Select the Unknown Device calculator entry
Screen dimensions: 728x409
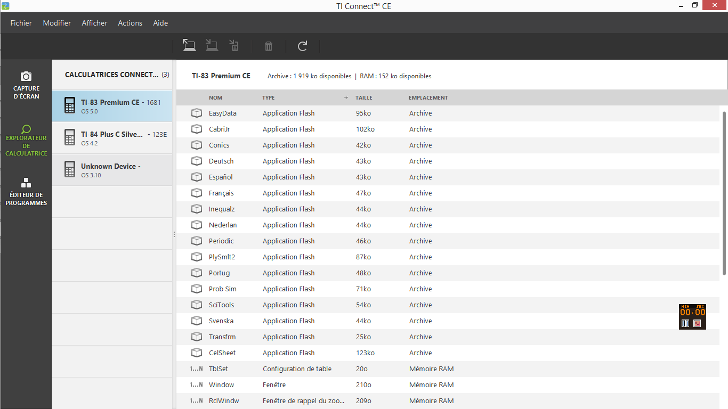112,170
